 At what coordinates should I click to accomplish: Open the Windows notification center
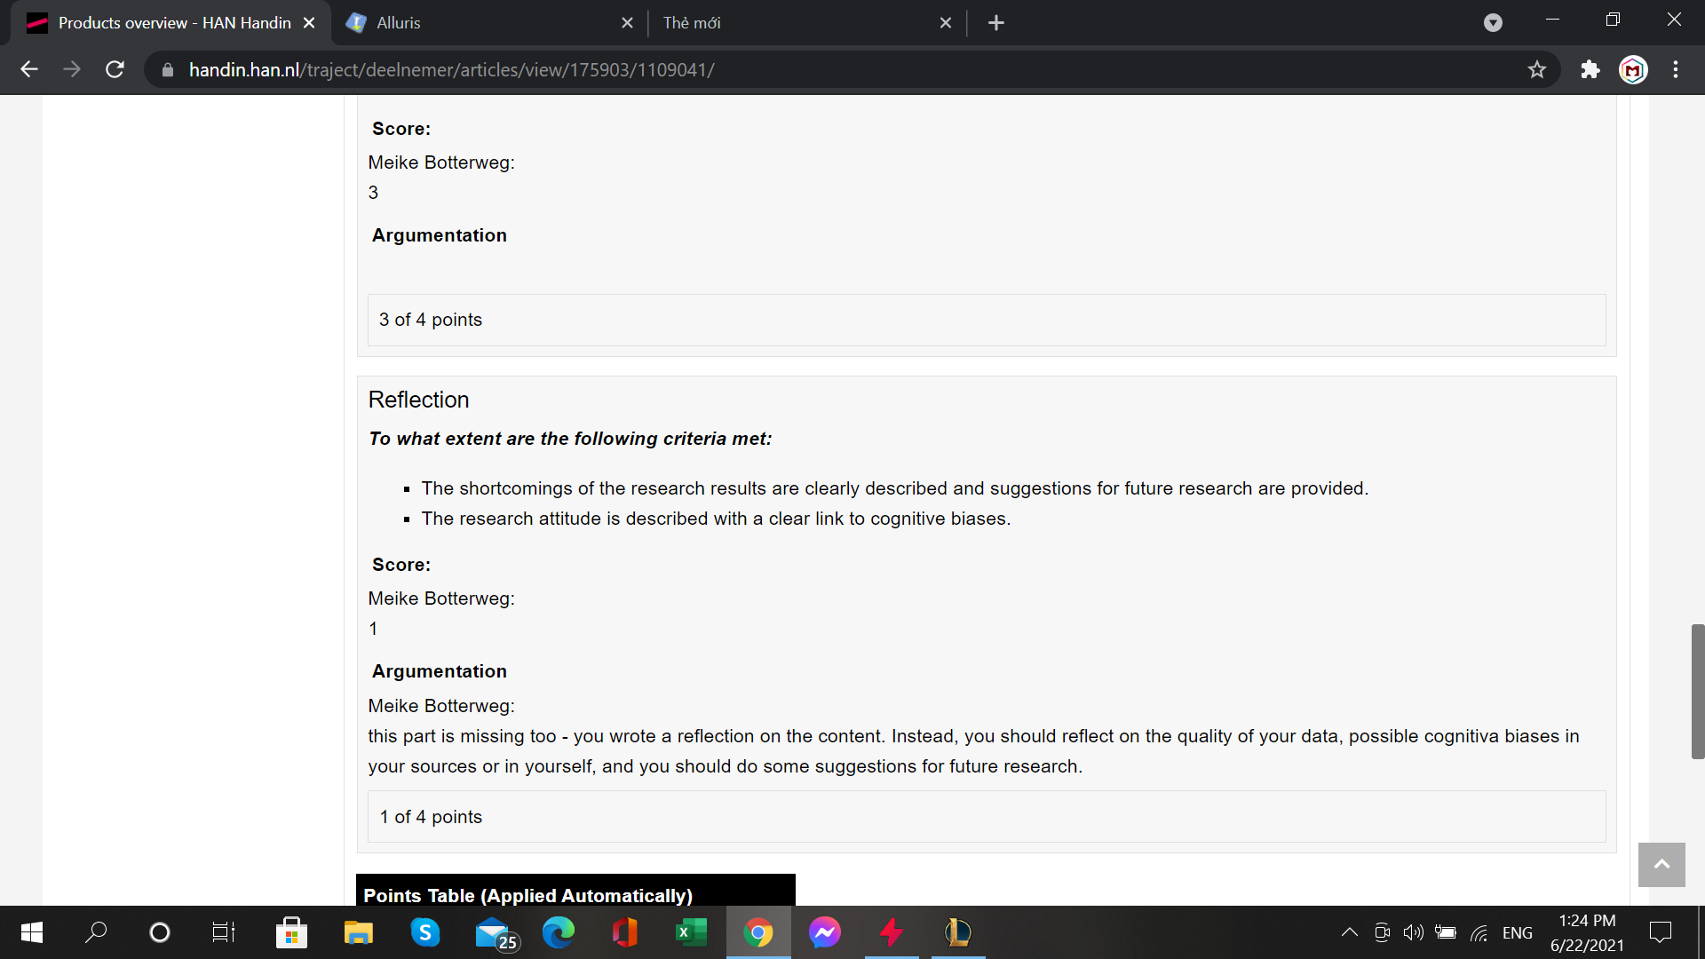pos(1660,932)
